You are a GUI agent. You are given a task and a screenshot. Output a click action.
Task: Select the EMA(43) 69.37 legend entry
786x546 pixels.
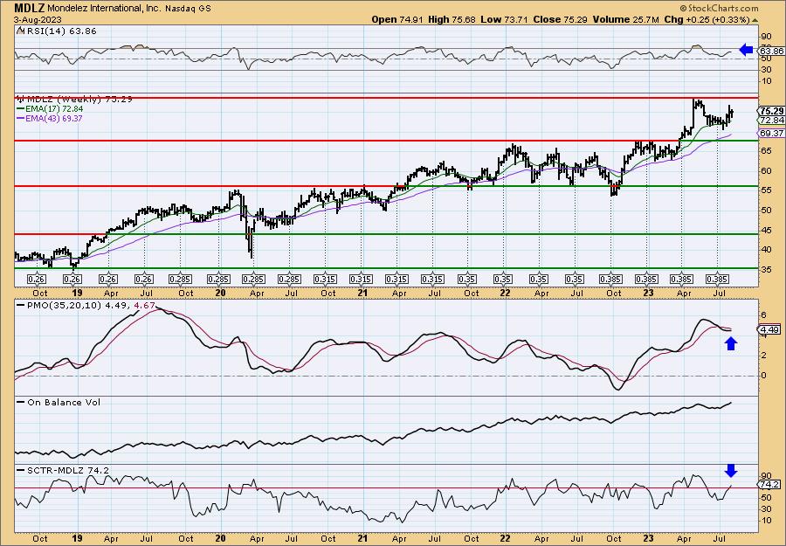click(55, 118)
